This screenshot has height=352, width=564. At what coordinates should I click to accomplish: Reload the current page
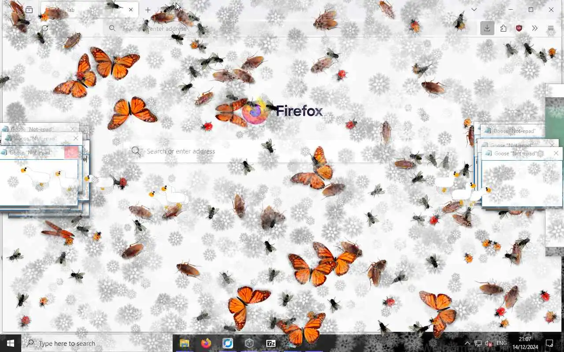pyautogui.click(x=45, y=28)
